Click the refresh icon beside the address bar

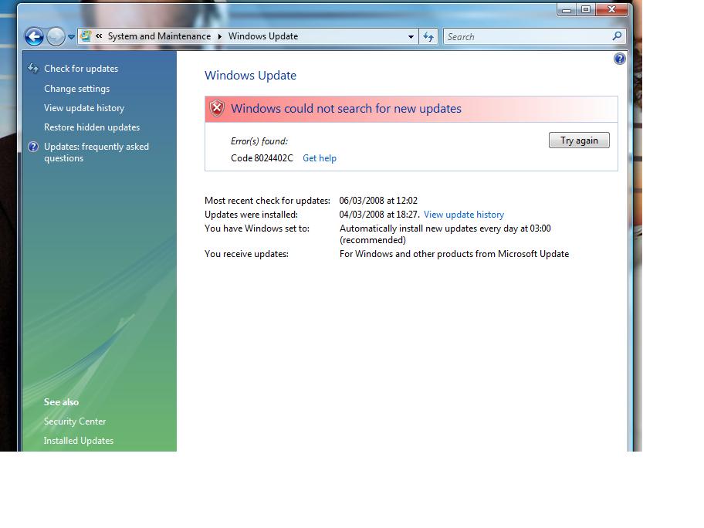click(x=428, y=36)
